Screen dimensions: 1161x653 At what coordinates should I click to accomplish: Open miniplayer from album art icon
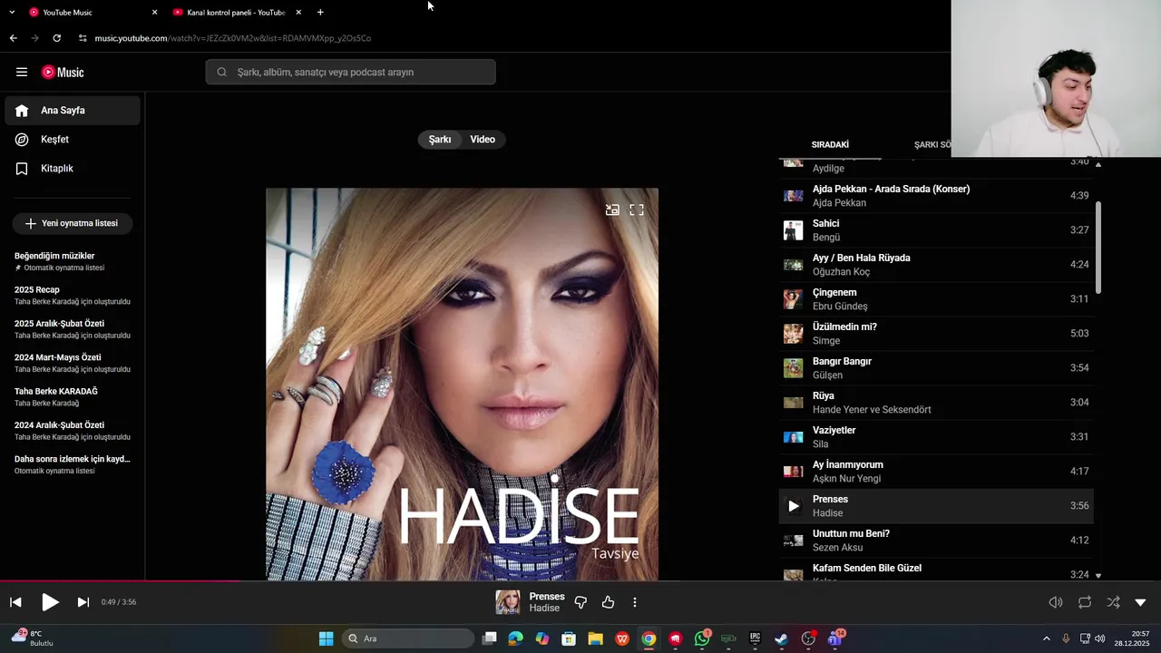pos(613,210)
